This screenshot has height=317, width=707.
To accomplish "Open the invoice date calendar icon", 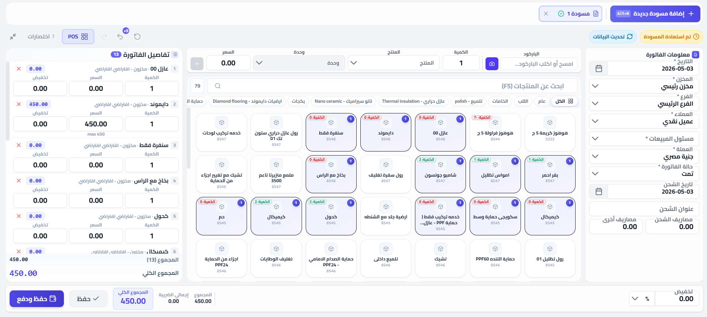I will point(599,68).
